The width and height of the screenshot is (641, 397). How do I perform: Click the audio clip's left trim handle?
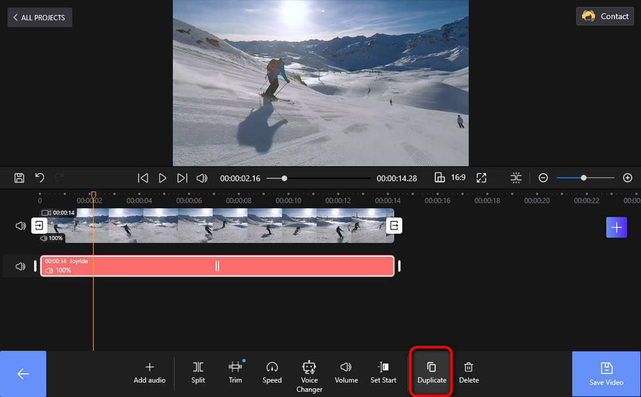[35, 266]
